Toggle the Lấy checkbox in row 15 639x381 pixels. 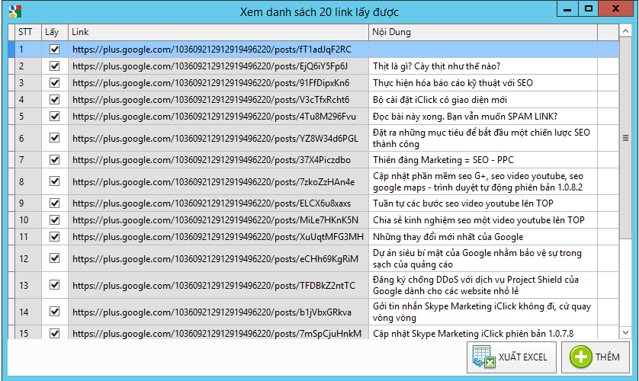54,334
